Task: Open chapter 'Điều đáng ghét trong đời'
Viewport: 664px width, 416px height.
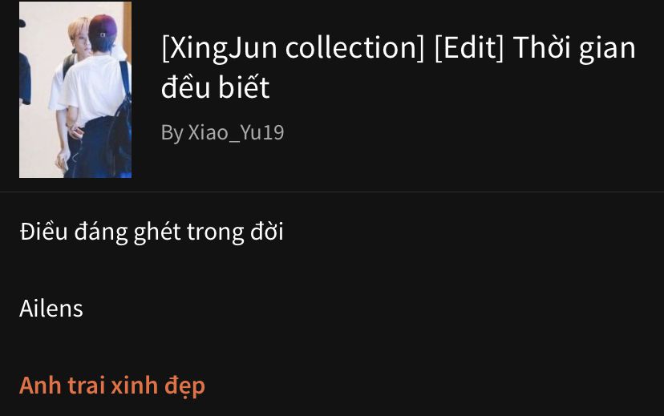Action: 152,232
